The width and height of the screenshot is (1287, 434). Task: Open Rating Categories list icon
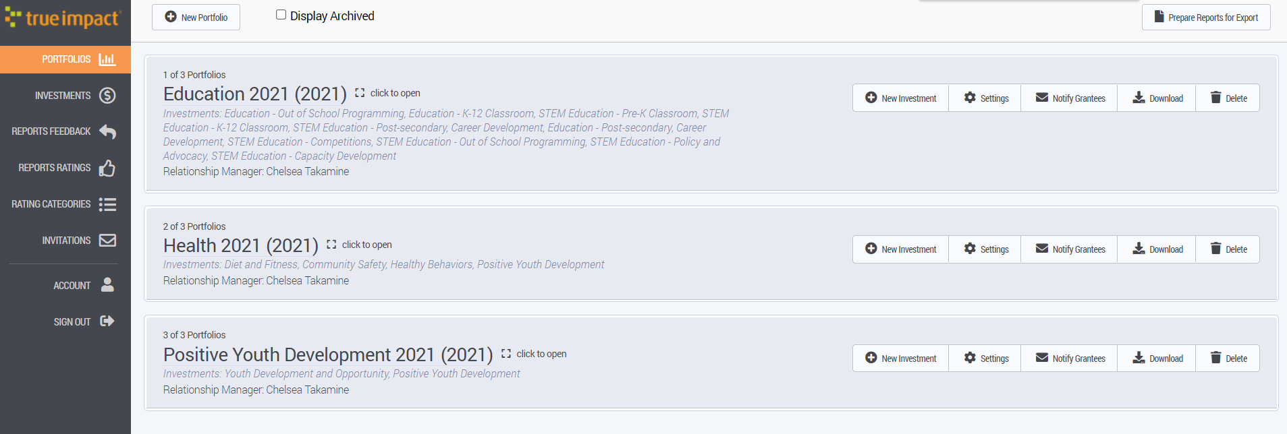pos(107,204)
